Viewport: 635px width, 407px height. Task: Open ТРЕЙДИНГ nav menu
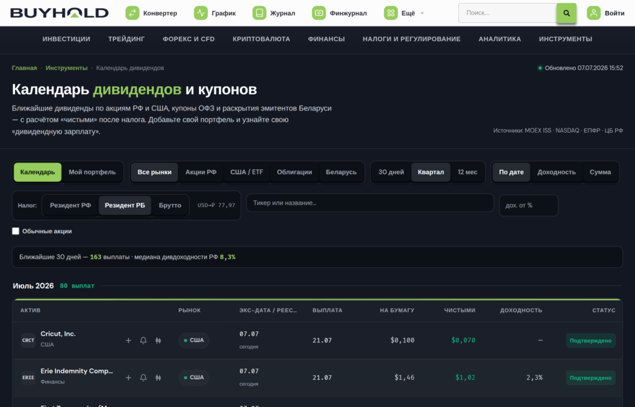[127, 39]
